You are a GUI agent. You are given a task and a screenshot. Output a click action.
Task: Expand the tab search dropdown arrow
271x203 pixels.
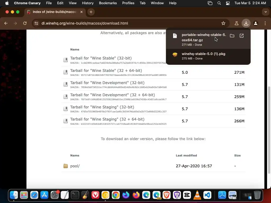click(x=265, y=12)
